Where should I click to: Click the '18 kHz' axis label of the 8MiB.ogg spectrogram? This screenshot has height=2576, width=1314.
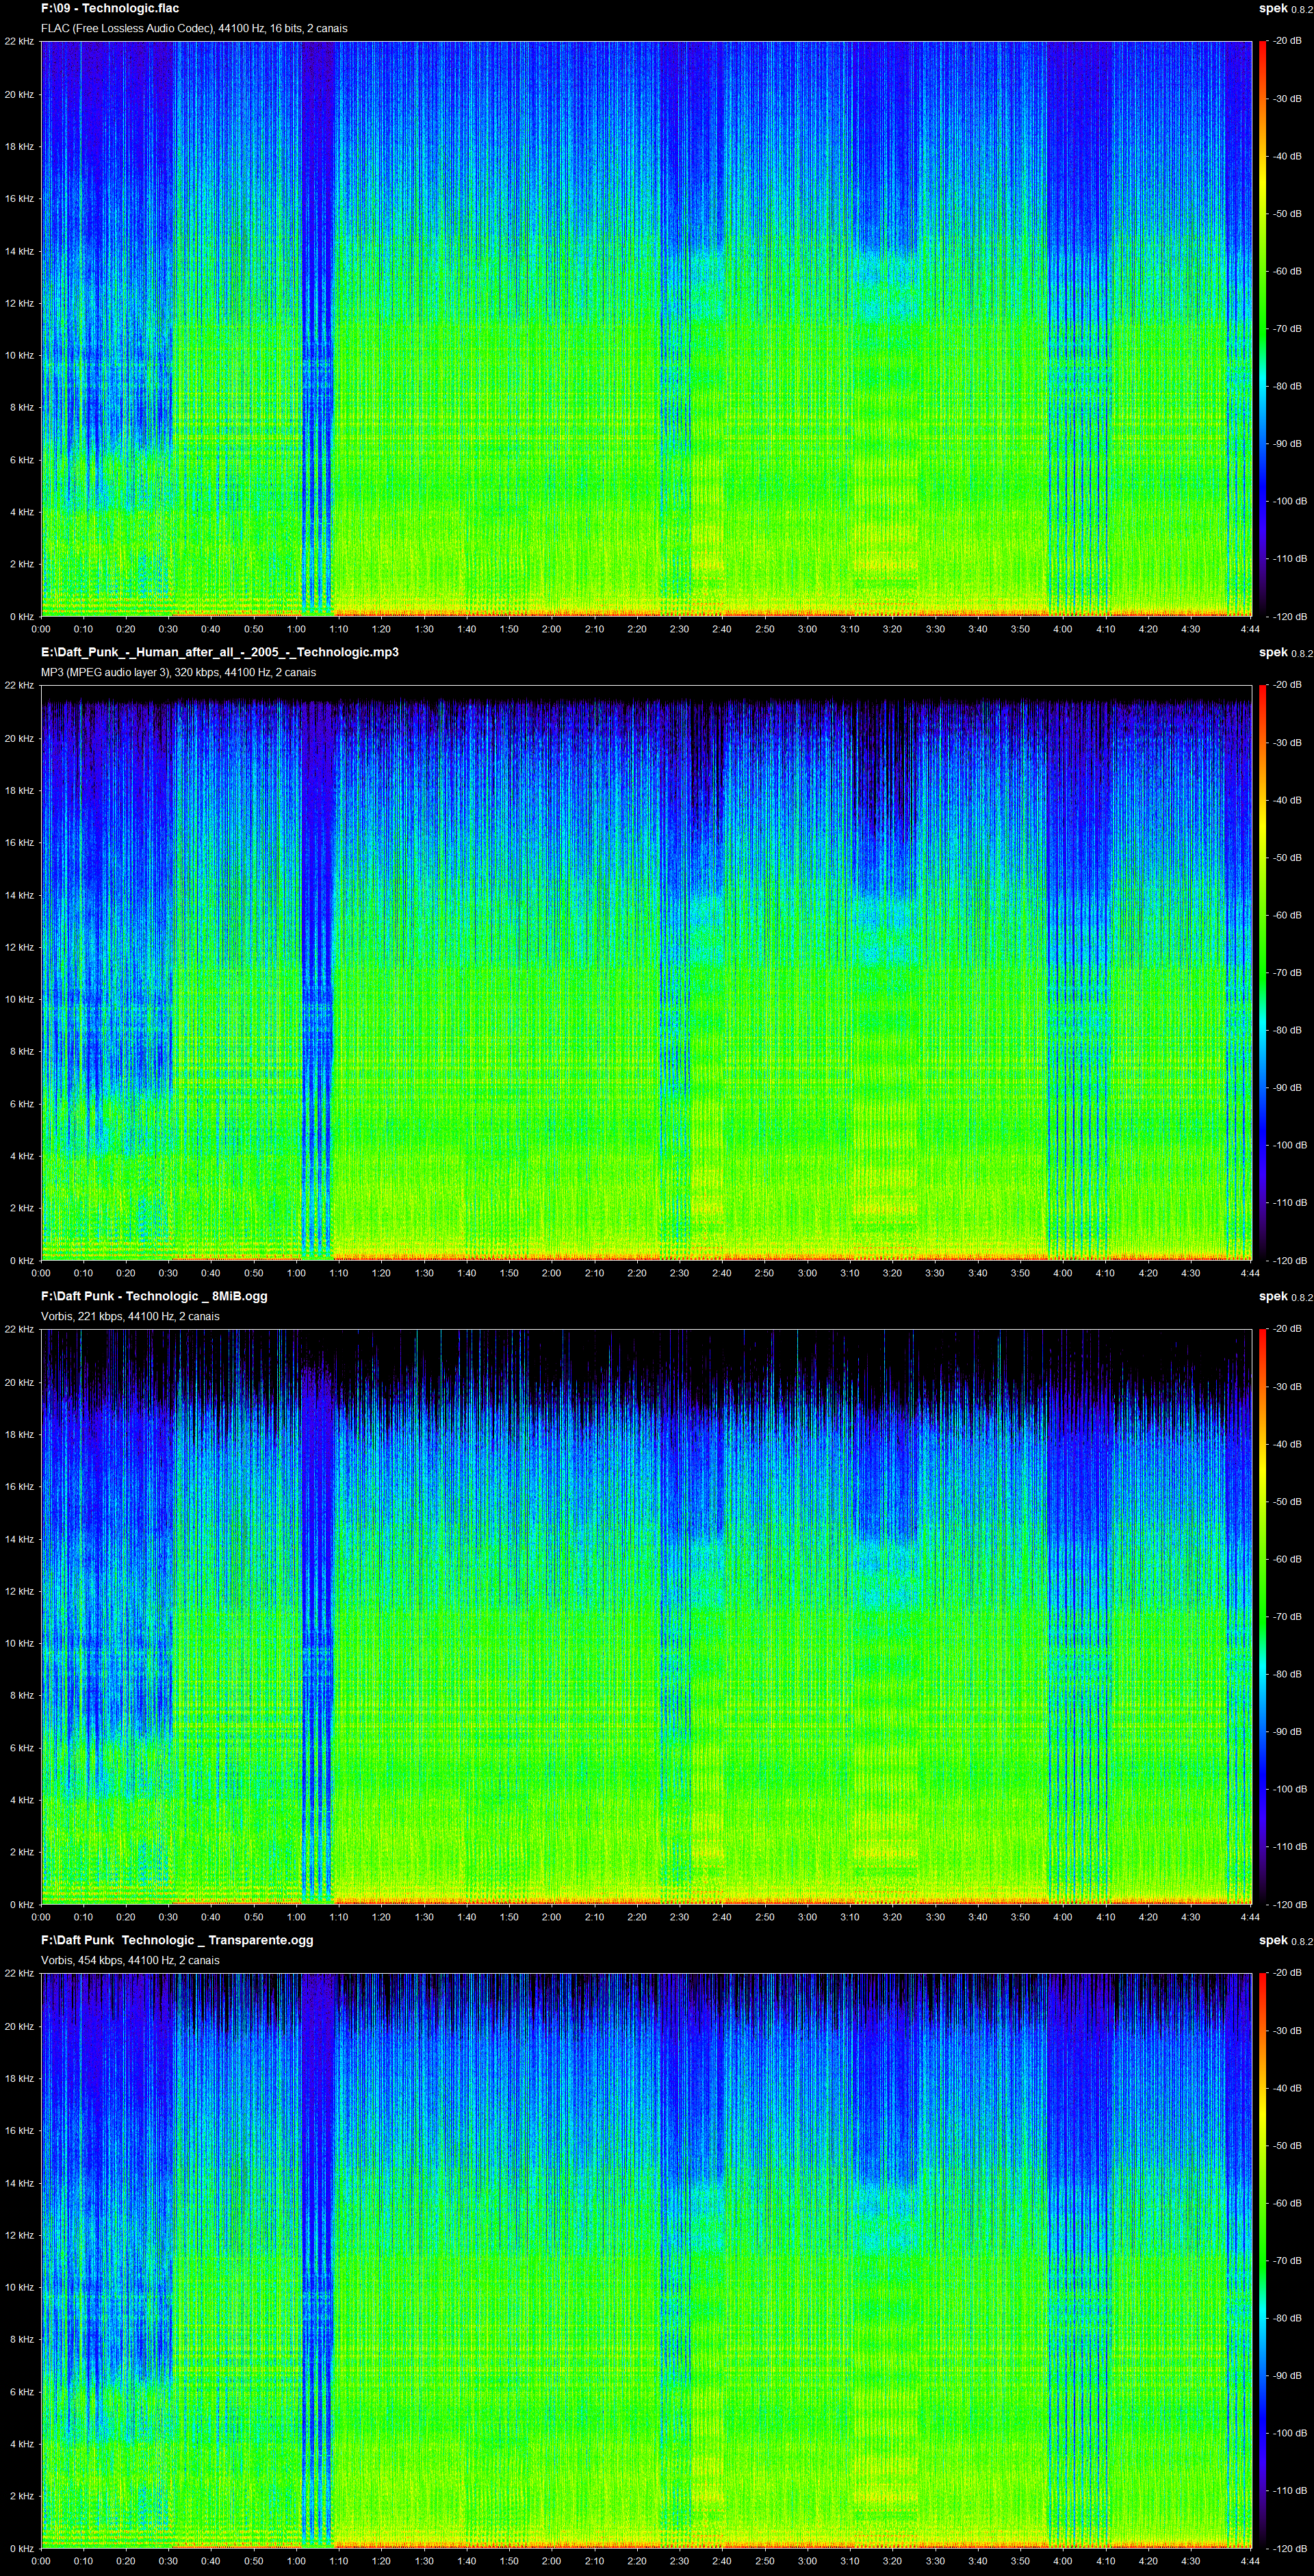[x=19, y=1434]
